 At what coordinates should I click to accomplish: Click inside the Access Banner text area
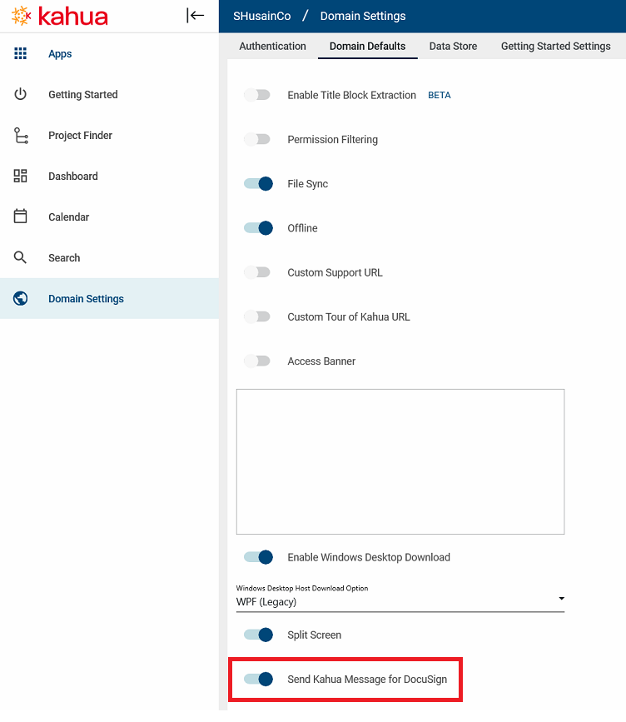pyautogui.click(x=400, y=461)
